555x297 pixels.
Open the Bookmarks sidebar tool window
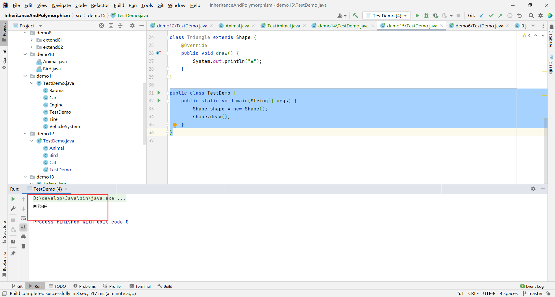pos(4,264)
